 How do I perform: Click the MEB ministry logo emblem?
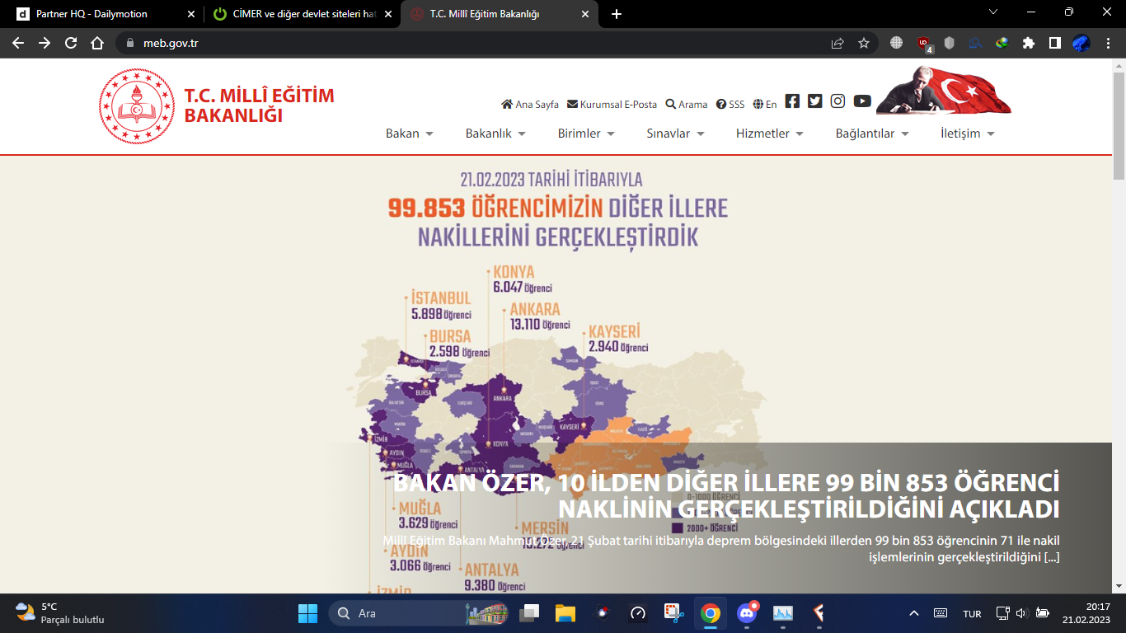(x=137, y=106)
